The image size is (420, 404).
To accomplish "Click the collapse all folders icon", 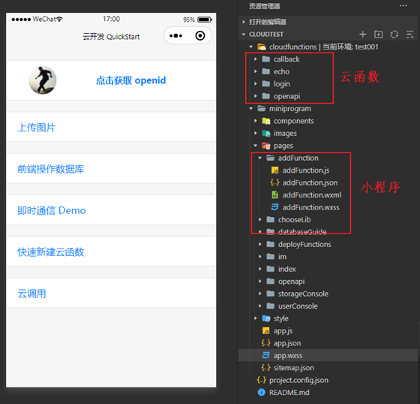I will (409, 35).
